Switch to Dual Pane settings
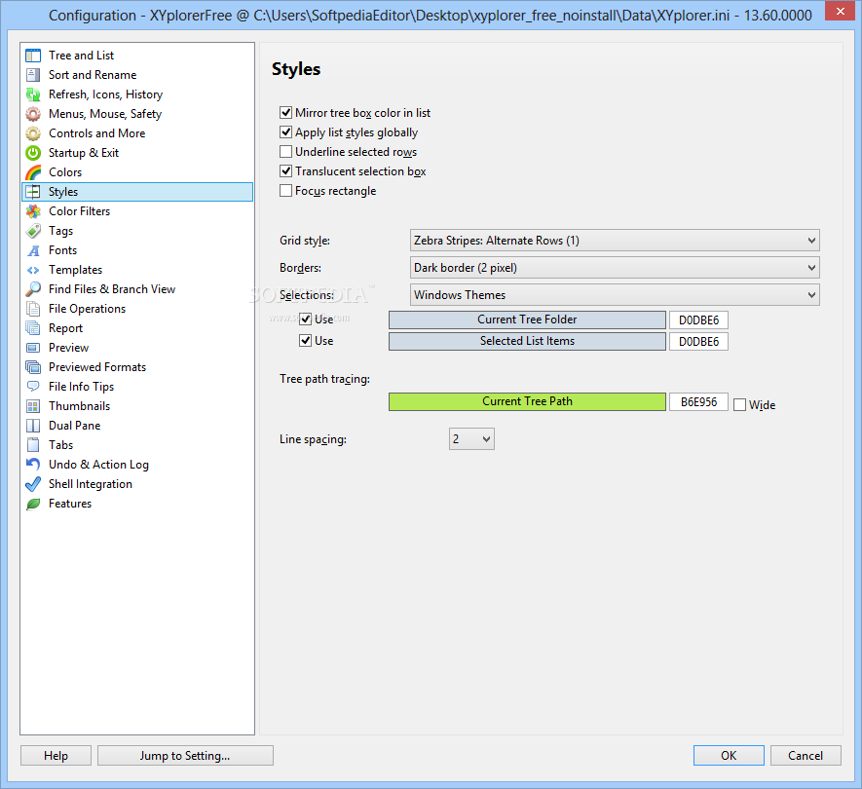 point(137,426)
